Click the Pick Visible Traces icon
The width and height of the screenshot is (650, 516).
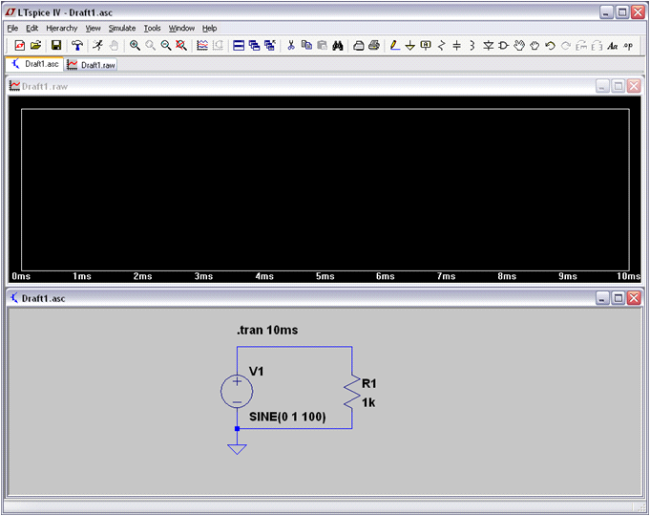point(202,45)
